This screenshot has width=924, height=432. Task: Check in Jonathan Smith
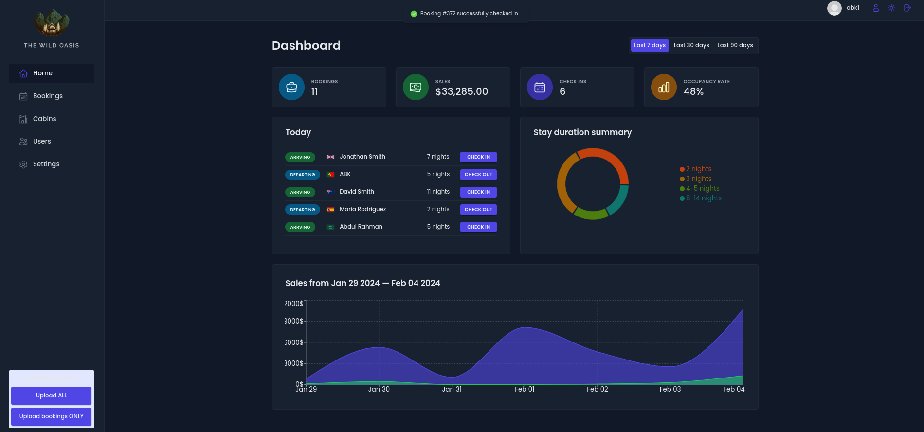pyautogui.click(x=478, y=157)
